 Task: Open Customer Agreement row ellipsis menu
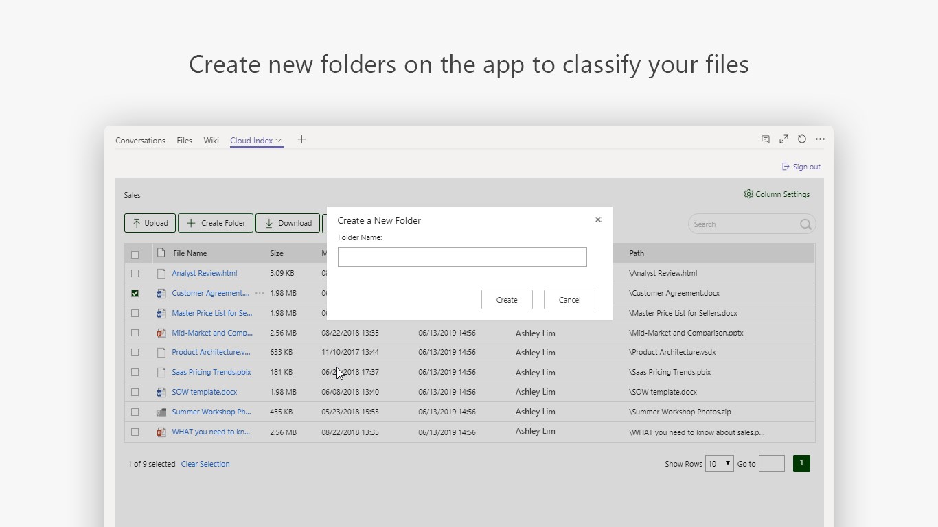click(x=260, y=293)
